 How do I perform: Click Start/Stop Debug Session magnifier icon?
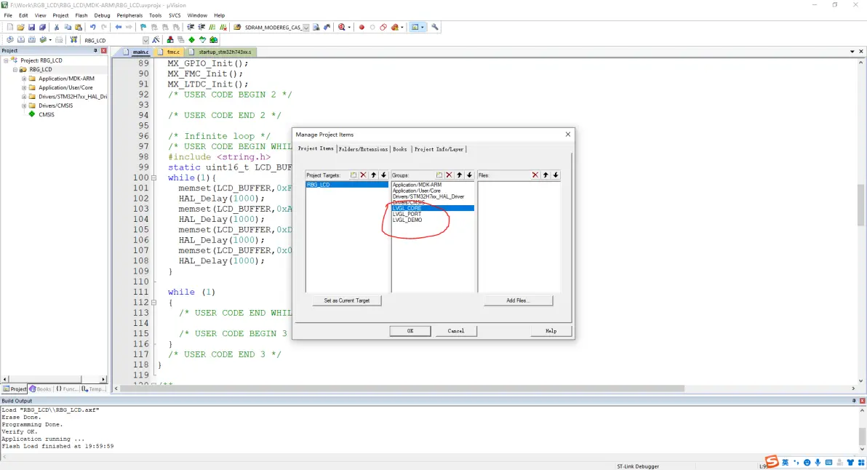(x=341, y=27)
